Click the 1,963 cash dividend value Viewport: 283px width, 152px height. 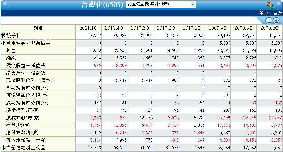173,80
